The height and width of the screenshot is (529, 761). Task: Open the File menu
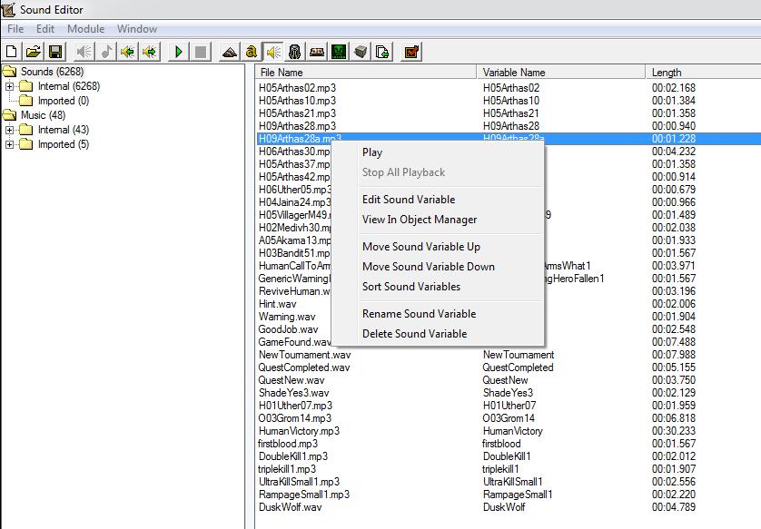tap(15, 29)
